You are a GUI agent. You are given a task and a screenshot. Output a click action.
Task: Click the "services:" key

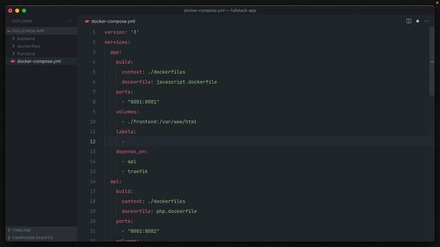click(118, 42)
